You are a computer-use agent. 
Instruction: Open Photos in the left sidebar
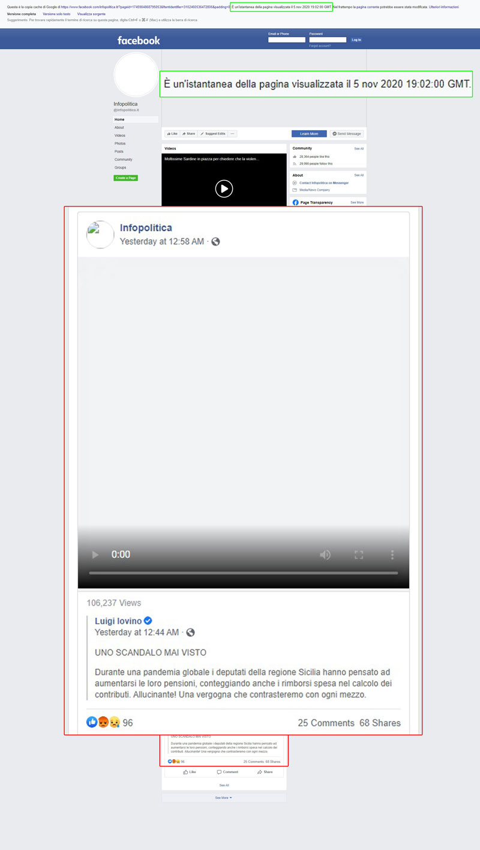[x=120, y=143]
